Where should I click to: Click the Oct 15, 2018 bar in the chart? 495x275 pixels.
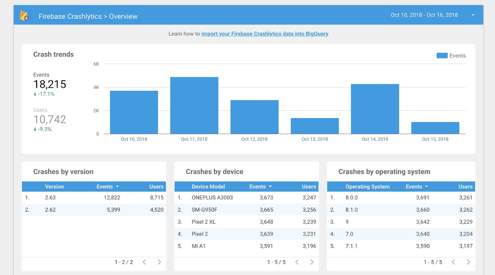click(x=435, y=128)
